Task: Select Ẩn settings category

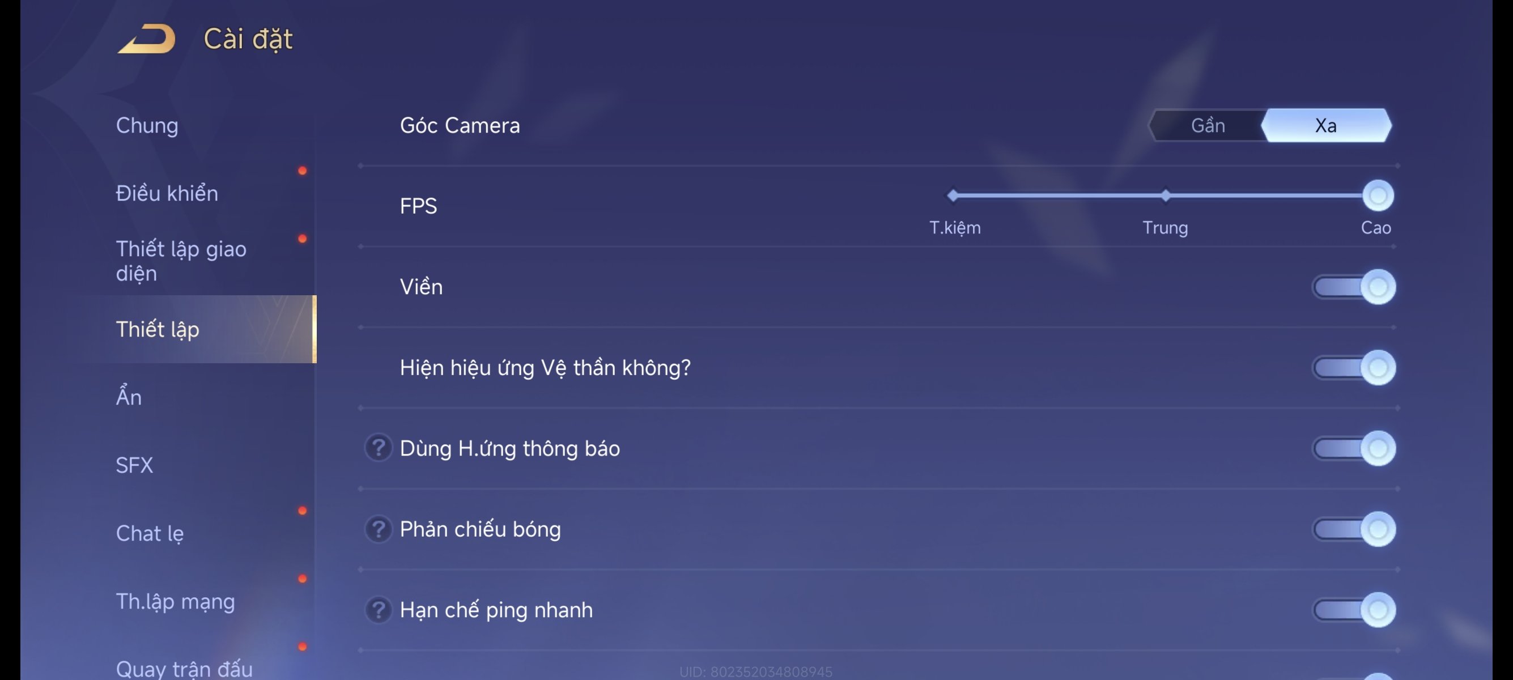Action: [128, 397]
